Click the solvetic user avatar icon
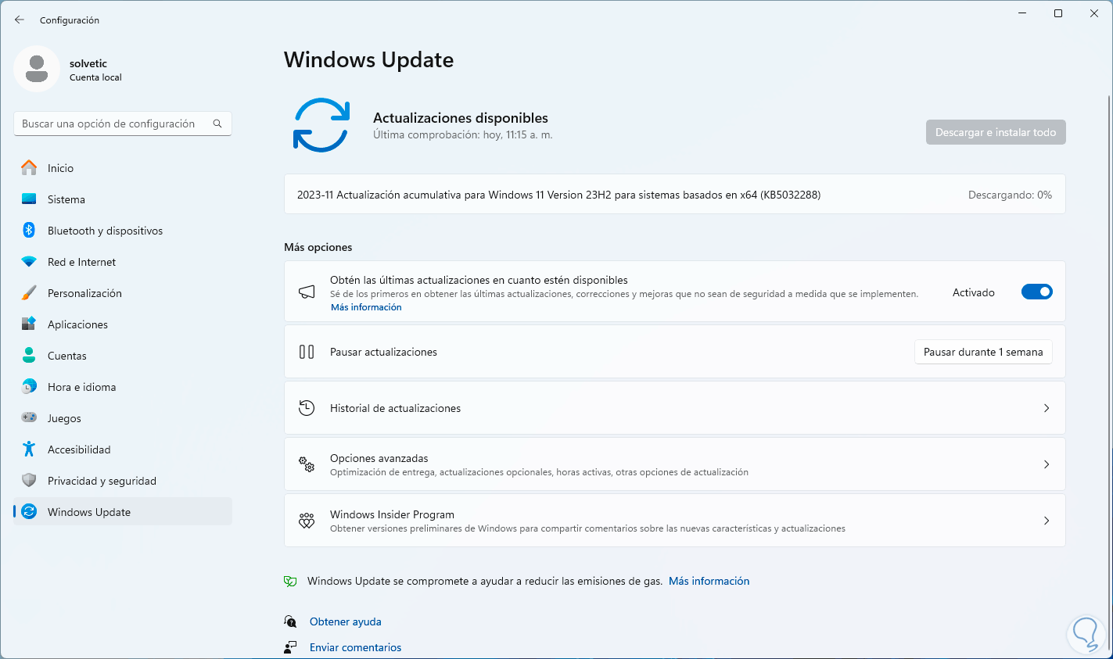Screen dimensions: 1113x659 click(37, 69)
